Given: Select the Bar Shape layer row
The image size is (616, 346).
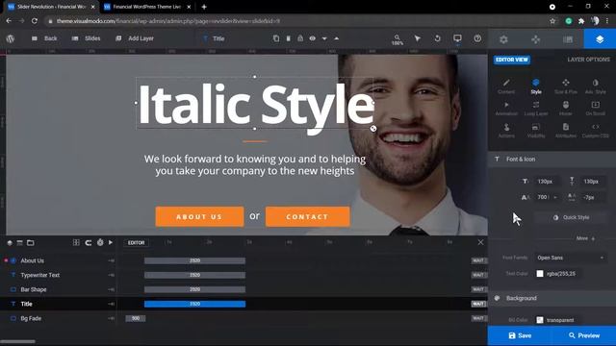Looking at the screenshot, I should pyautogui.click(x=59, y=289).
